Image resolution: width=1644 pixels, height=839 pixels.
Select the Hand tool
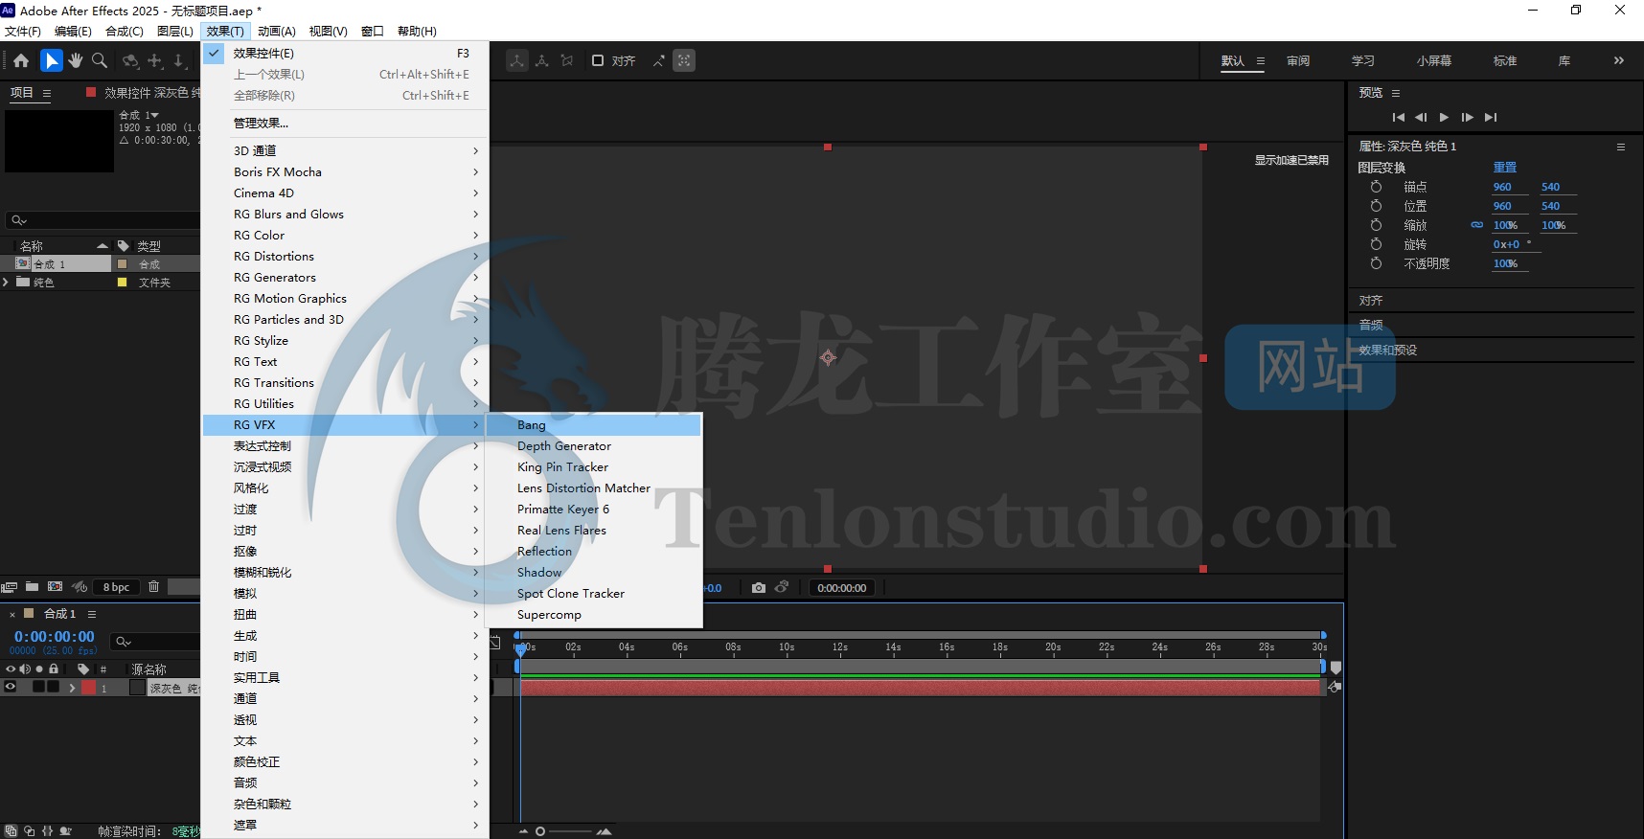[x=76, y=60]
